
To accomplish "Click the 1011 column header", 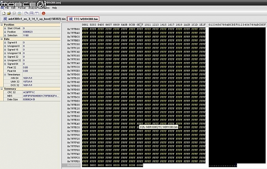I will pyautogui.click(x=148, y=25).
